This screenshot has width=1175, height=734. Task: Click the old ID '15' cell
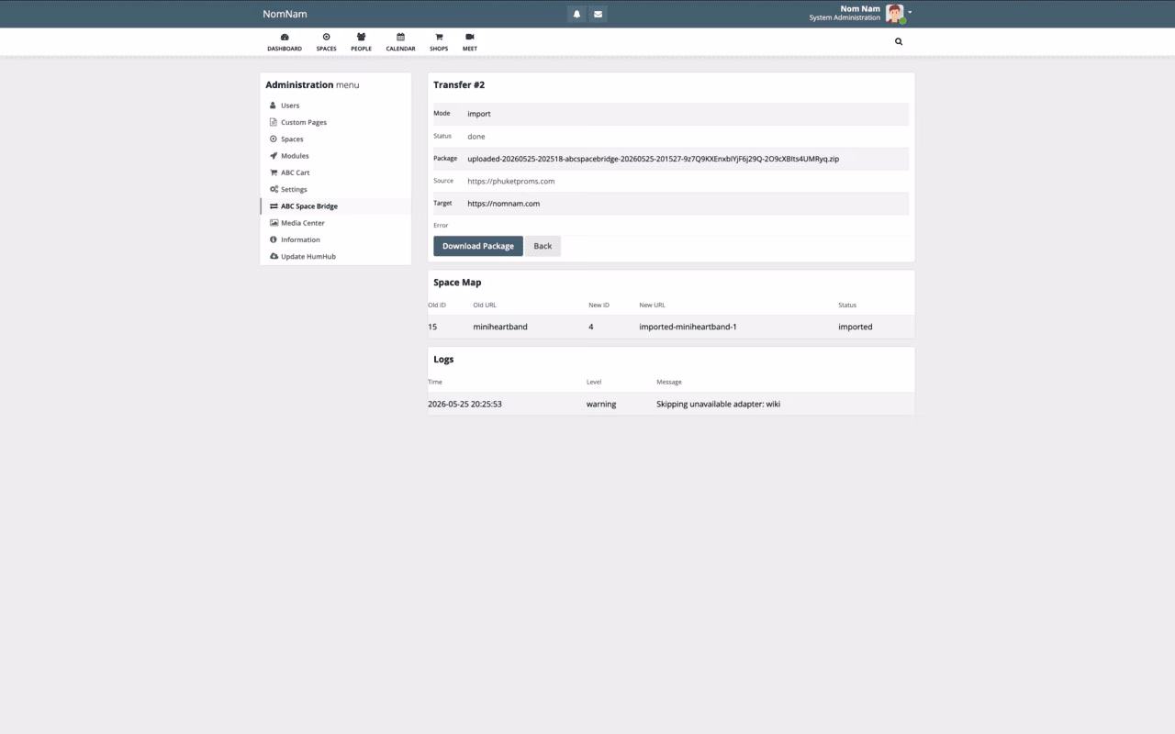click(432, 327)
